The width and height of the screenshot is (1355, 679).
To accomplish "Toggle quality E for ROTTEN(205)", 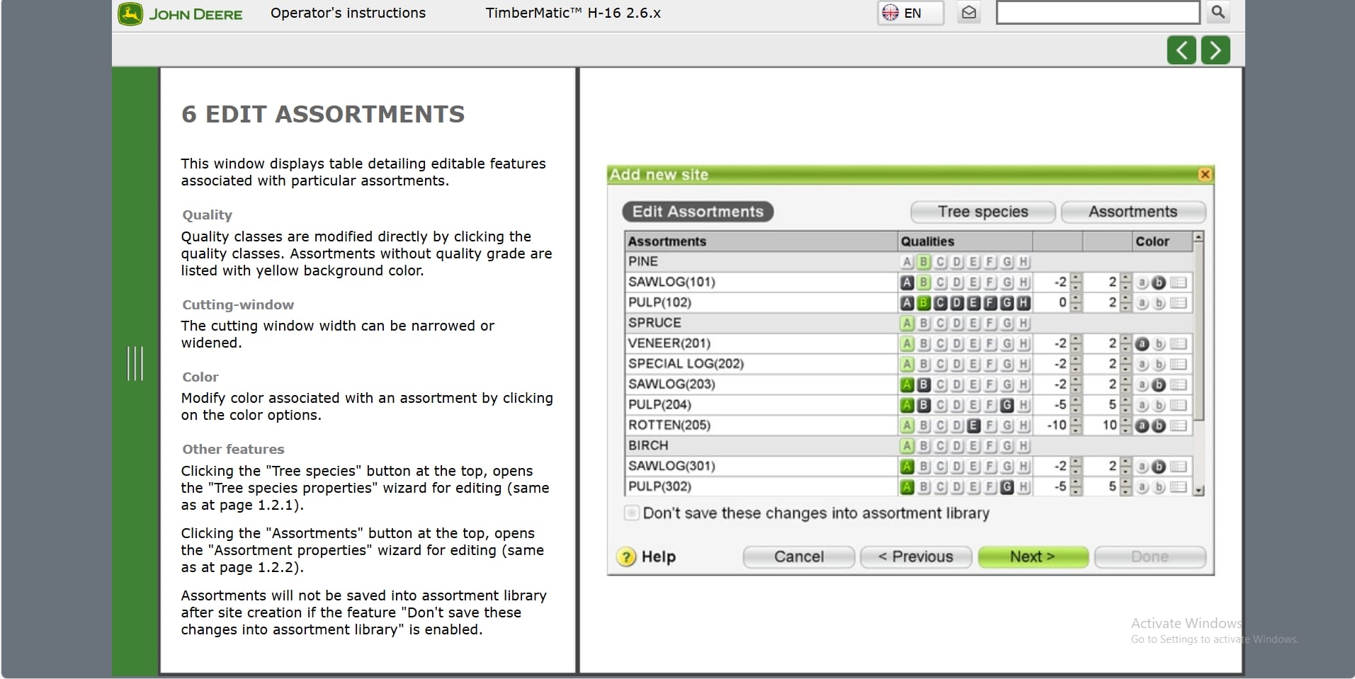I will pos(973,426).
